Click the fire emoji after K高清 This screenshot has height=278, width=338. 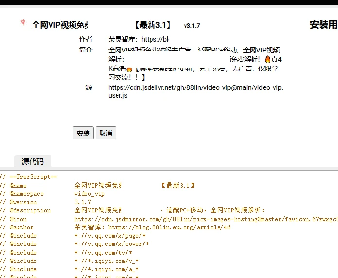coord(129,69)
